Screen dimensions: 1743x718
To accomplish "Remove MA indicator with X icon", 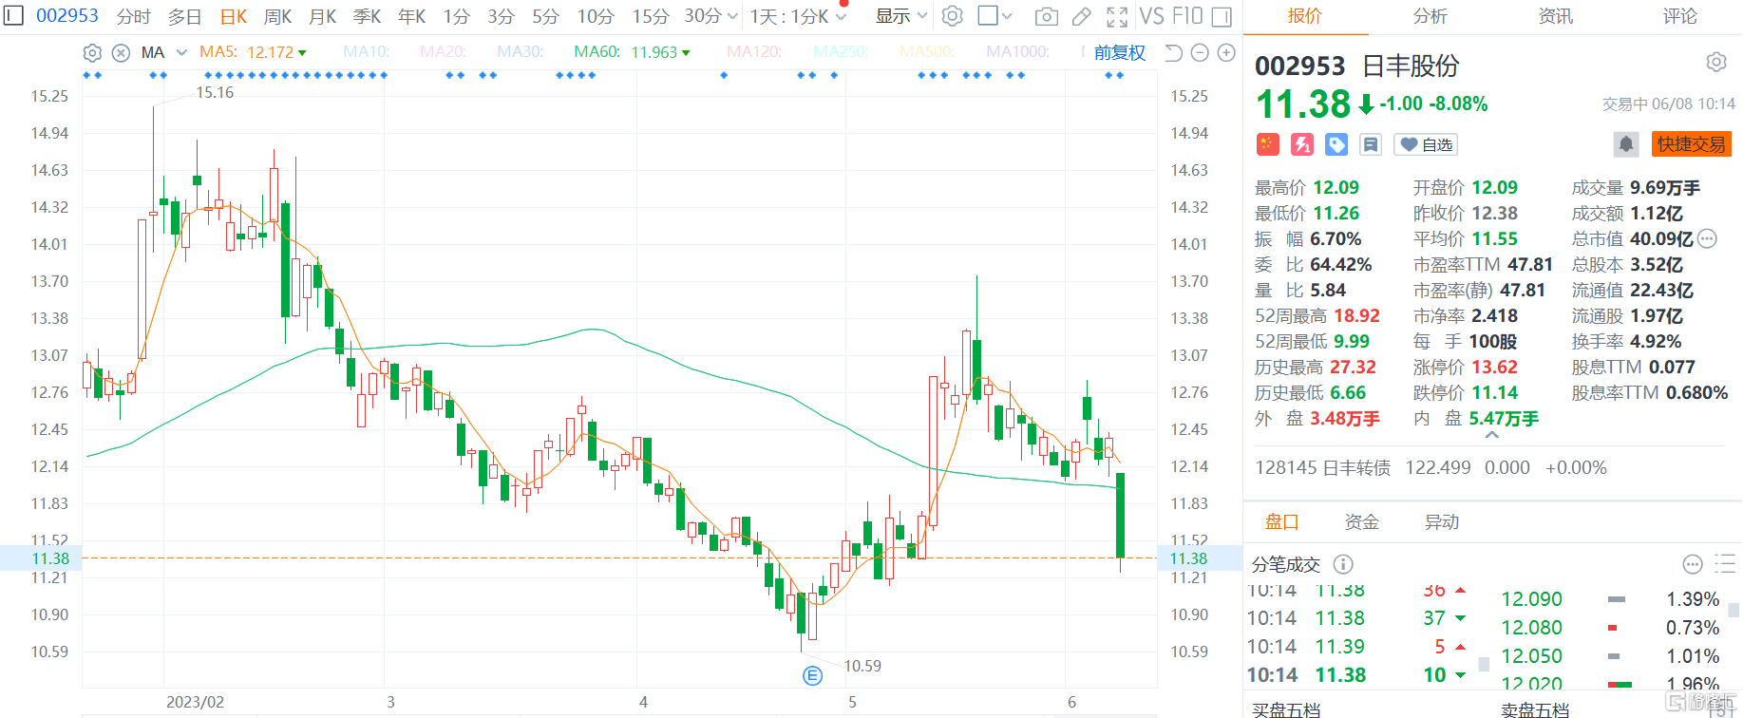I will [121, 53].
